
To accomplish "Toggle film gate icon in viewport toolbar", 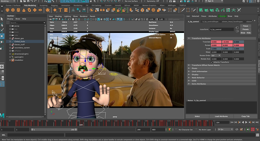I will tap(76, 19).
